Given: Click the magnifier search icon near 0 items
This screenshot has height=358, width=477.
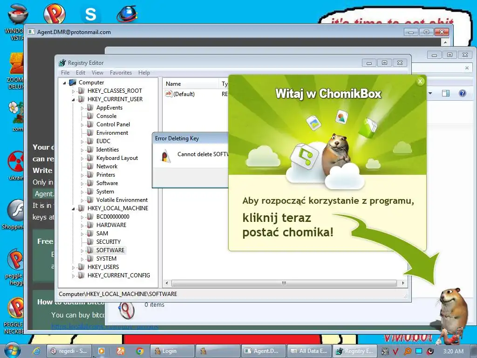Looking at the screenshot, I should (x=127, y=310).
